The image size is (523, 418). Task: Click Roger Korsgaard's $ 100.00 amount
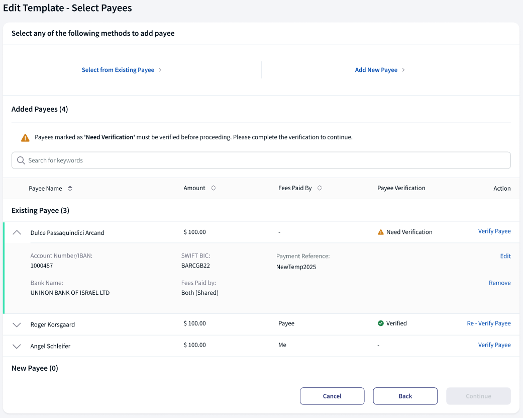(x=195, y=323)
